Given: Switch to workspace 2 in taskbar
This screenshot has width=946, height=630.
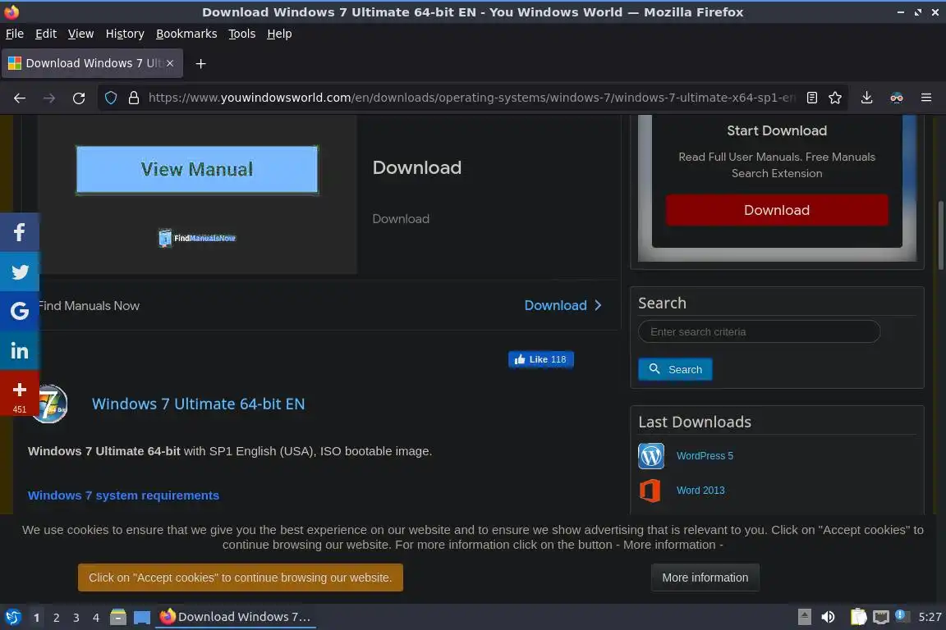Looking at the screenshot, I should (56, 618).
